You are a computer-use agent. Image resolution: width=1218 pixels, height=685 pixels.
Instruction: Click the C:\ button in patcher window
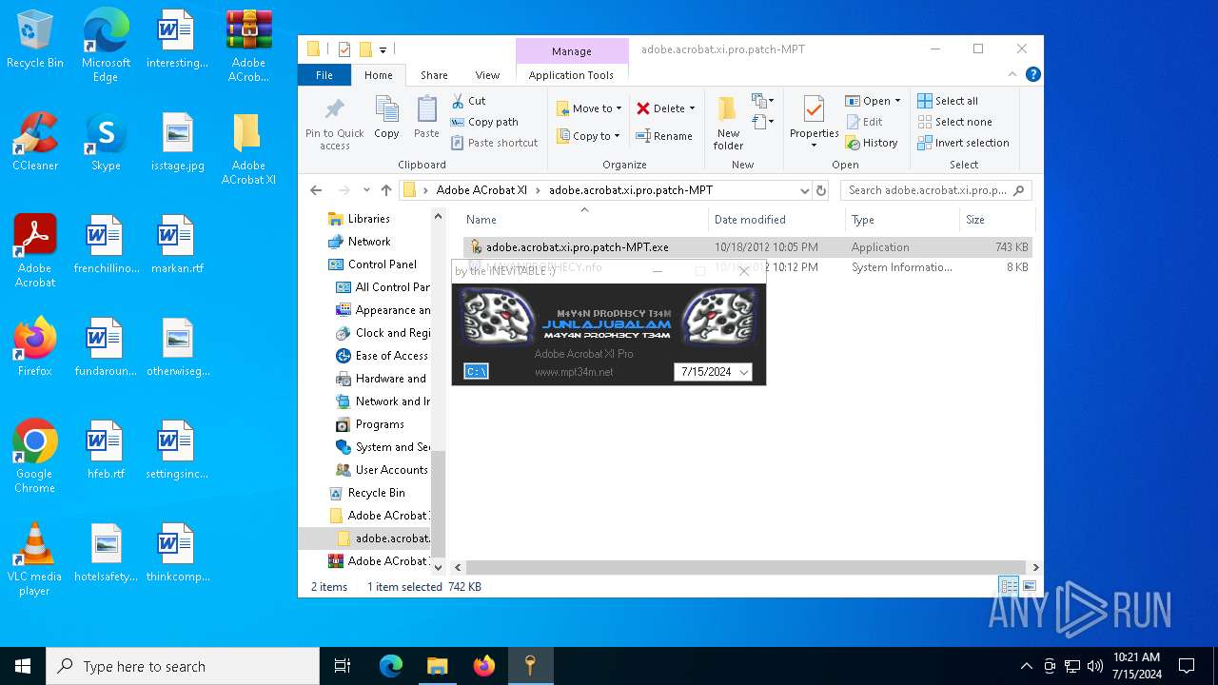coord(476,371)
